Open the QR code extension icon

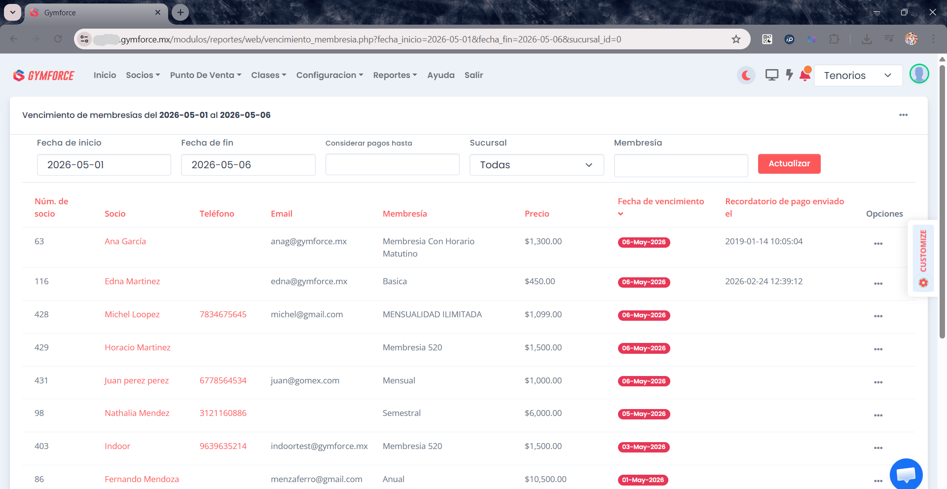click(x=767, y=39)
